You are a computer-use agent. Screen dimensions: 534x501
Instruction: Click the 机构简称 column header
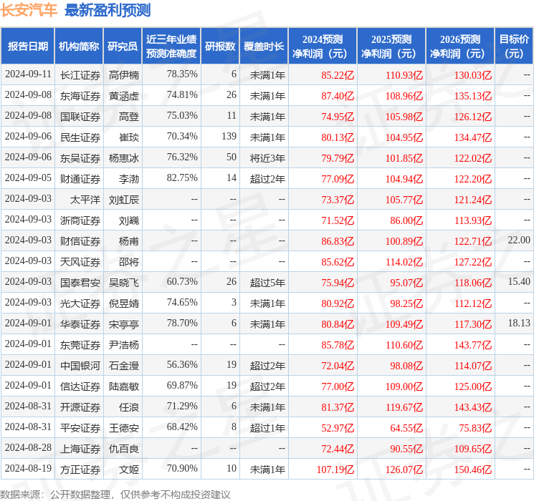tap(79, 46)
